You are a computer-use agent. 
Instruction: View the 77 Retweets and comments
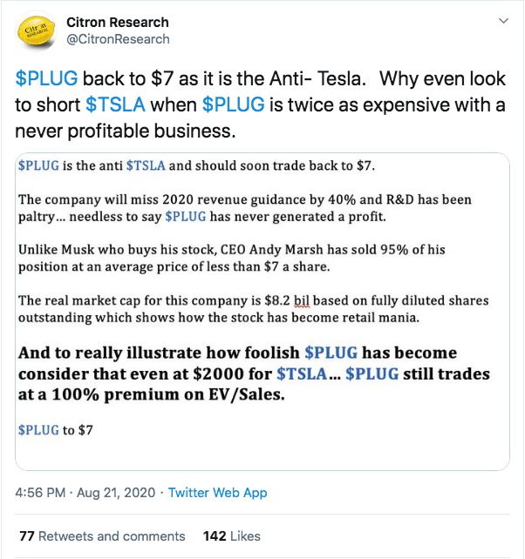coord(102,535)
